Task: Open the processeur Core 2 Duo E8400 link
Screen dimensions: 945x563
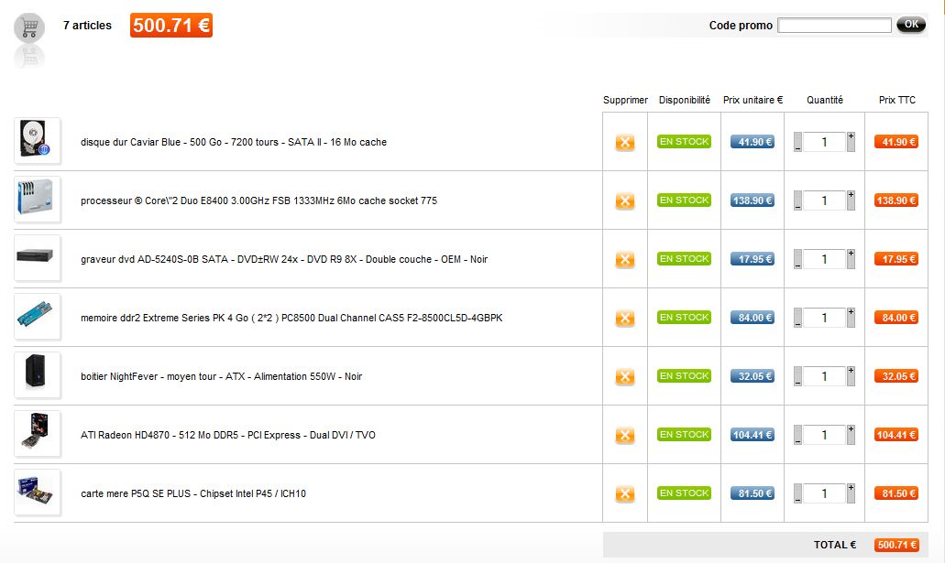Action: click(258, 200)
